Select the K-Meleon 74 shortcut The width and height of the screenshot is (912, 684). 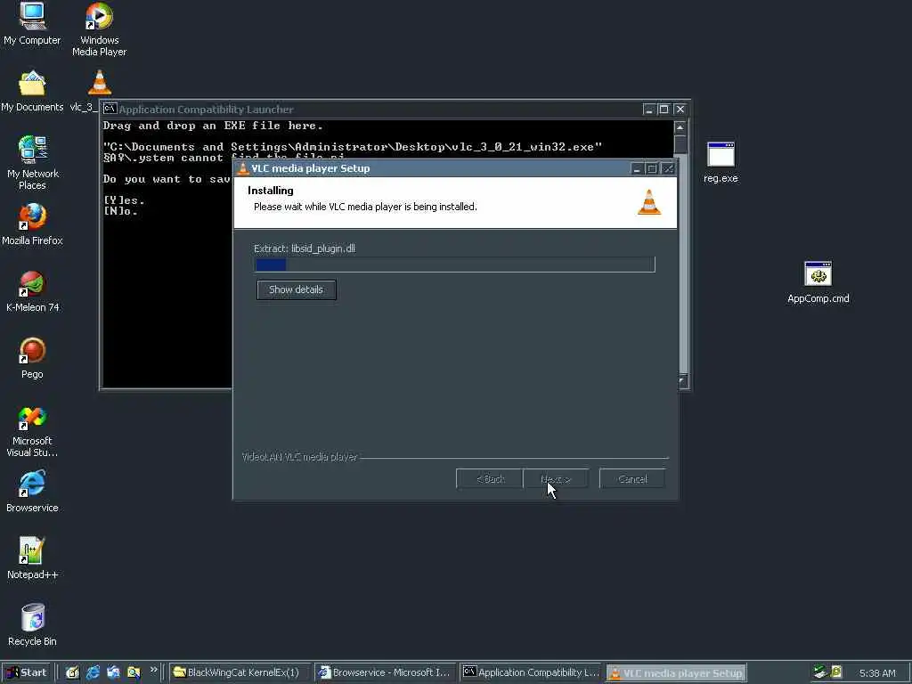coord(32,291)
